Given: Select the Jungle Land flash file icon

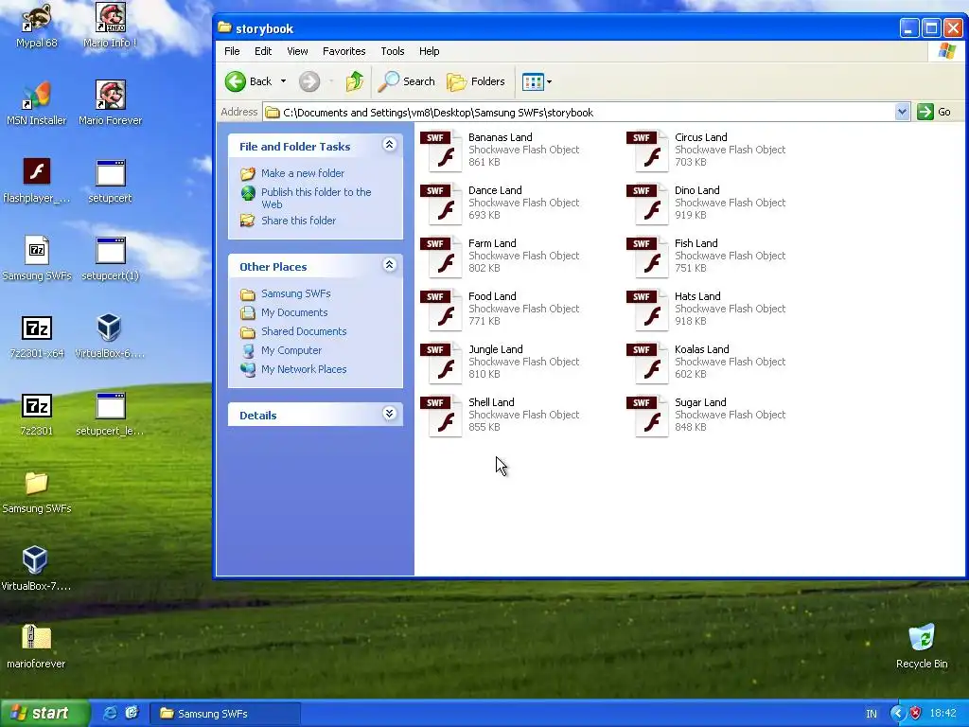Looking at the screenshot, I should pos(442,363).
